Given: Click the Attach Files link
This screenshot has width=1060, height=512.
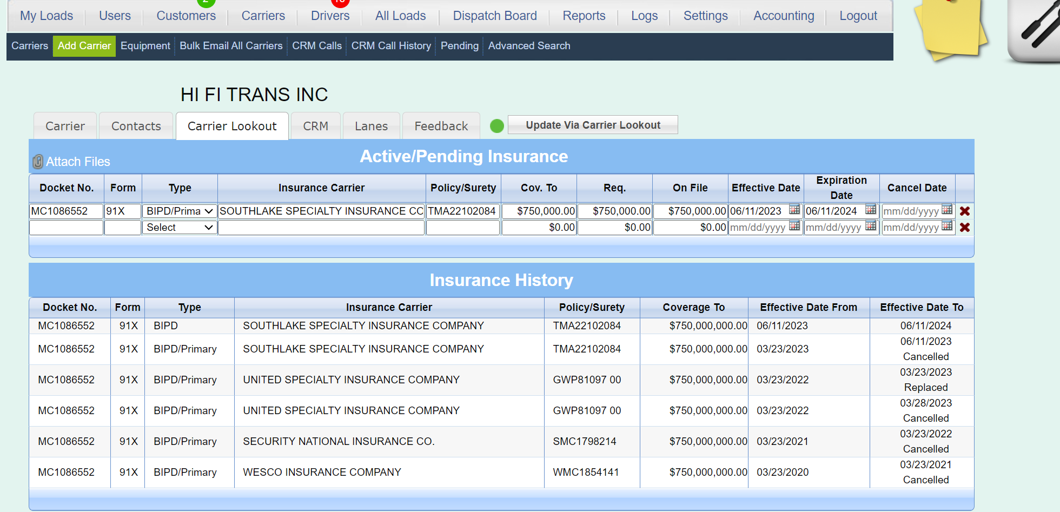Looking at the screenshot, I should tap(78, 162).
